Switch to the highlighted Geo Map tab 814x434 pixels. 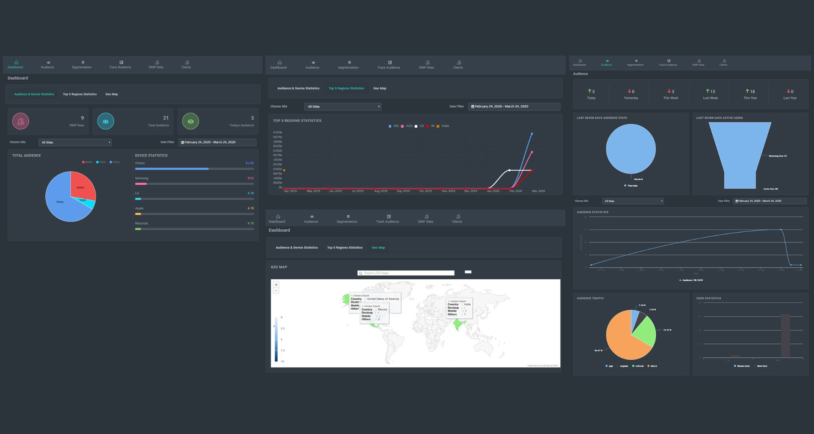378,248
